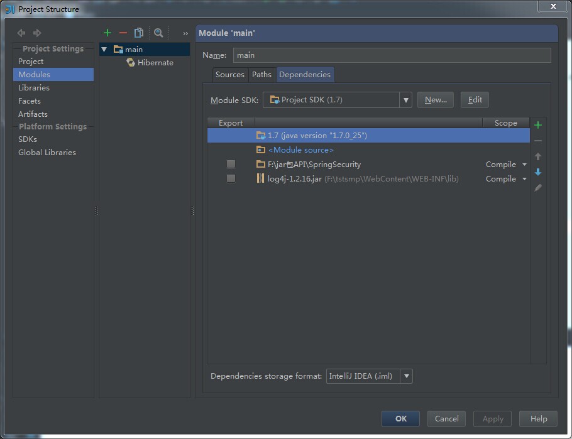Add a new module with green plus
Screen dimensions: 572x439
pyautogui.click(x=107, y=33)
